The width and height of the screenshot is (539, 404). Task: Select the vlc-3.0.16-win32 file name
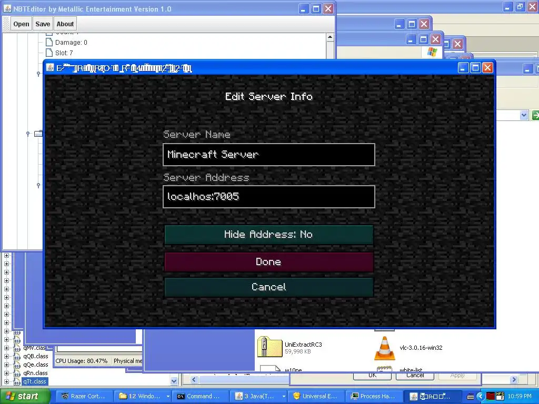(x=421, y=348)
